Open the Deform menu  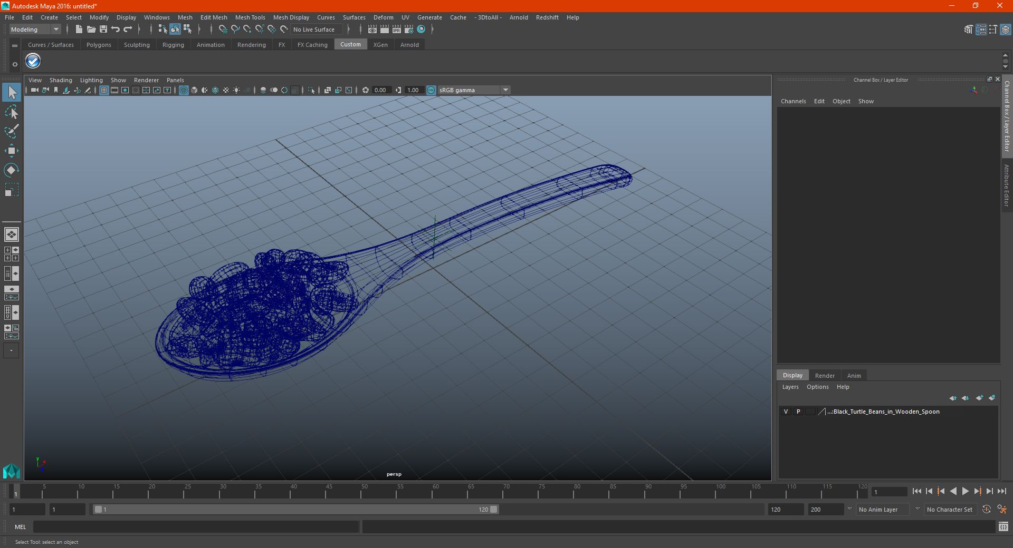coord(384,17)
